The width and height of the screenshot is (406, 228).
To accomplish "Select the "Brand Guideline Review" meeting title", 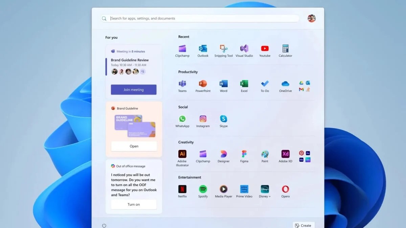I will click(x=130, y=60).
